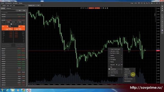164x92 pixels.
Task: Open the Осцилляторы indicators submenu
Action: pos(129,71)
